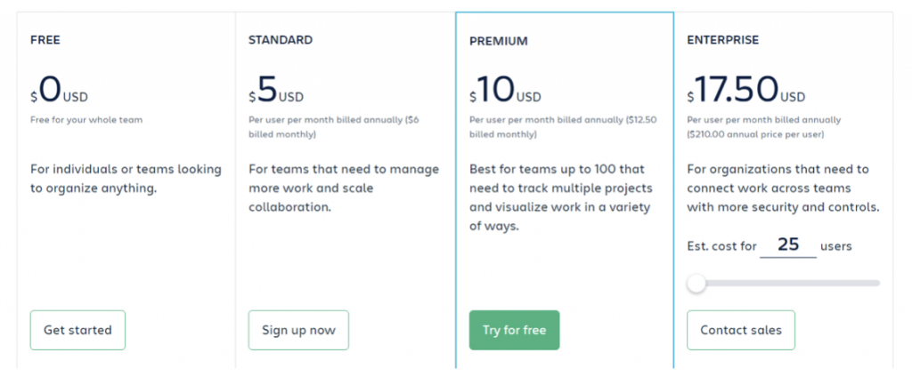912x385 pixels.
Task: Click the middle of the users slider track
Action: (x=784, y=284)
